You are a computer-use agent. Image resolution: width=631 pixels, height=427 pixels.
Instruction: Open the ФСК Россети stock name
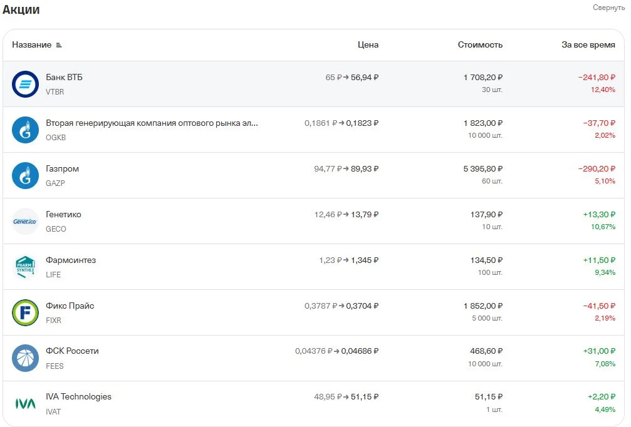[72, 351]
